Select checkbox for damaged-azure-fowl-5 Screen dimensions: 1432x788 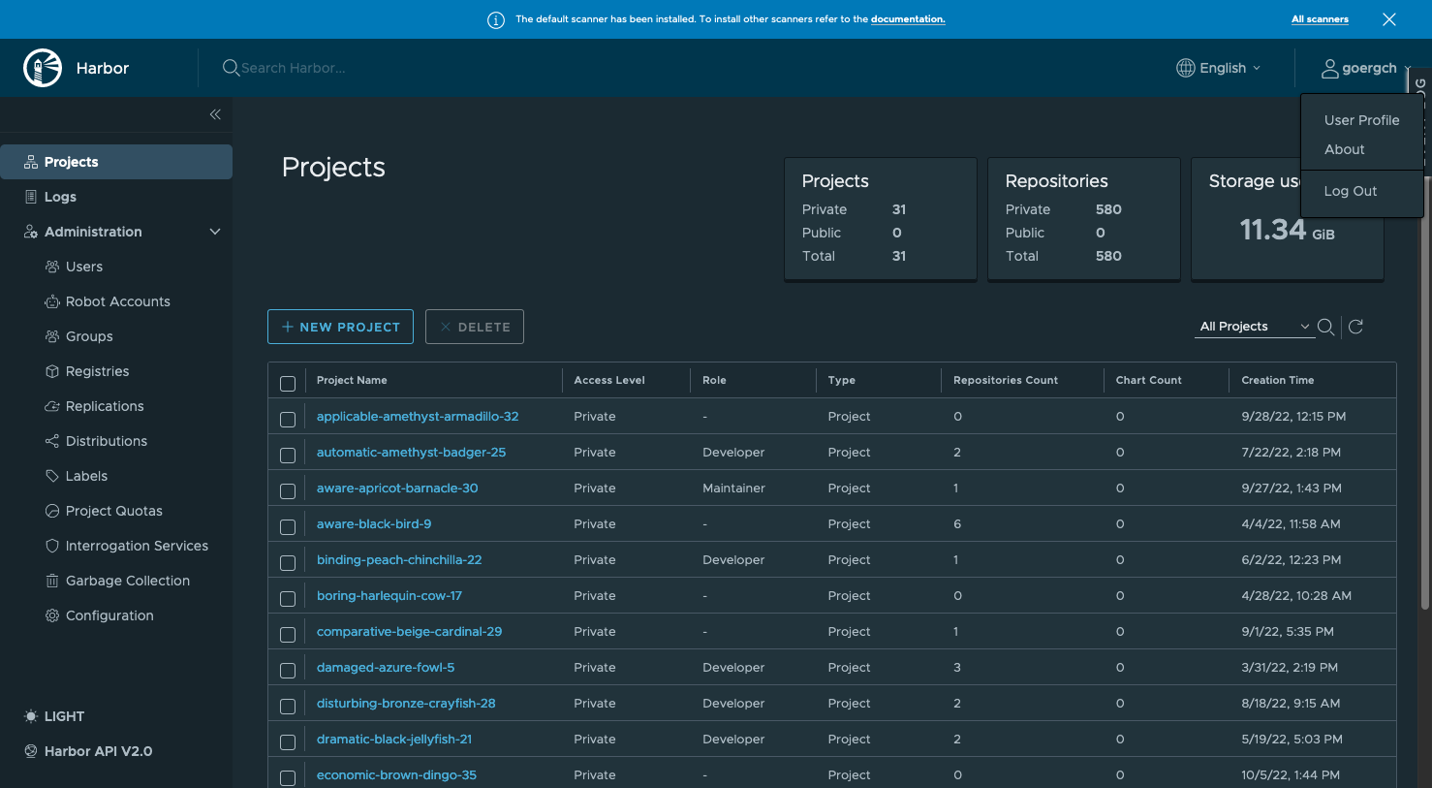click(x=288, y=671)
